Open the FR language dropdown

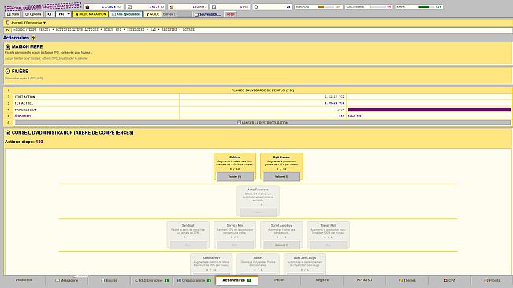point(63,14)
